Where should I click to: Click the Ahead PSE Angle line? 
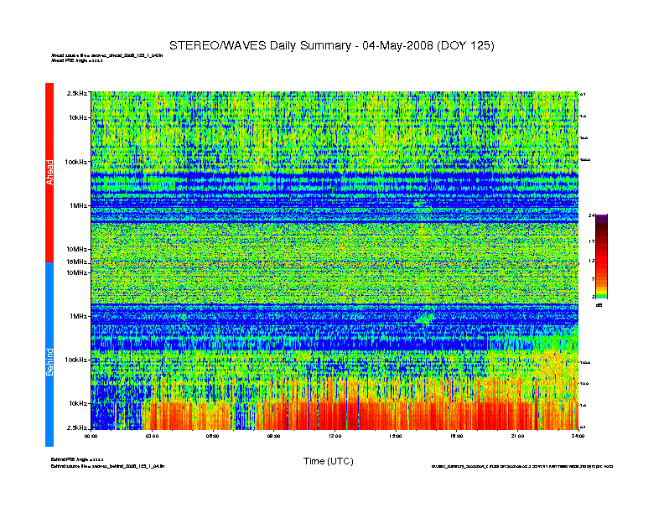(76, 60)
